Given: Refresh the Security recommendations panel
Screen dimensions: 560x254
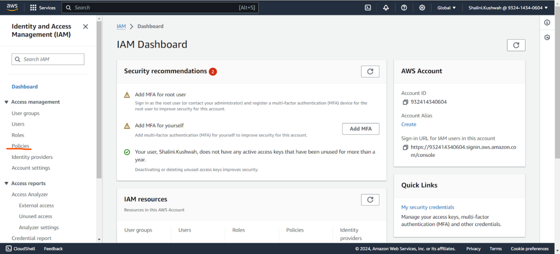Looking at the screenshot, I should [x=370, y=72].
